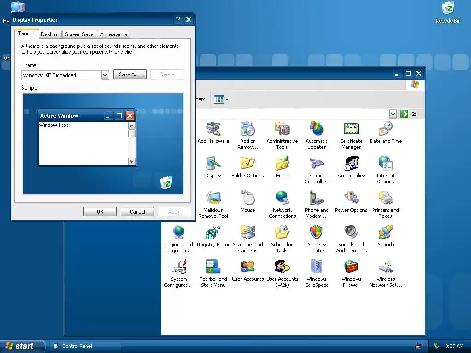Open the Recycle Bin on desktop
The image size is (471, 353).
[x=448, y=12]
